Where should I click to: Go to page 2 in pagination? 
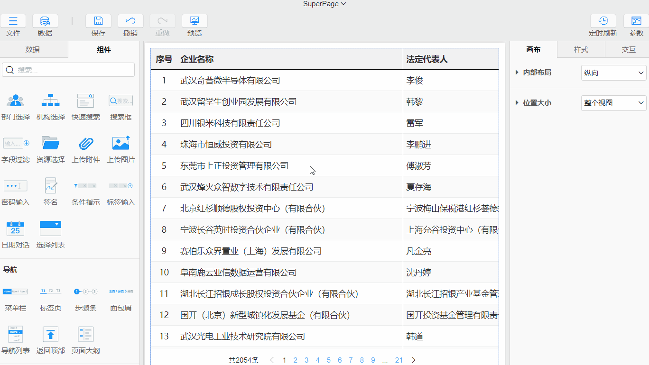[x=295, y=360]
